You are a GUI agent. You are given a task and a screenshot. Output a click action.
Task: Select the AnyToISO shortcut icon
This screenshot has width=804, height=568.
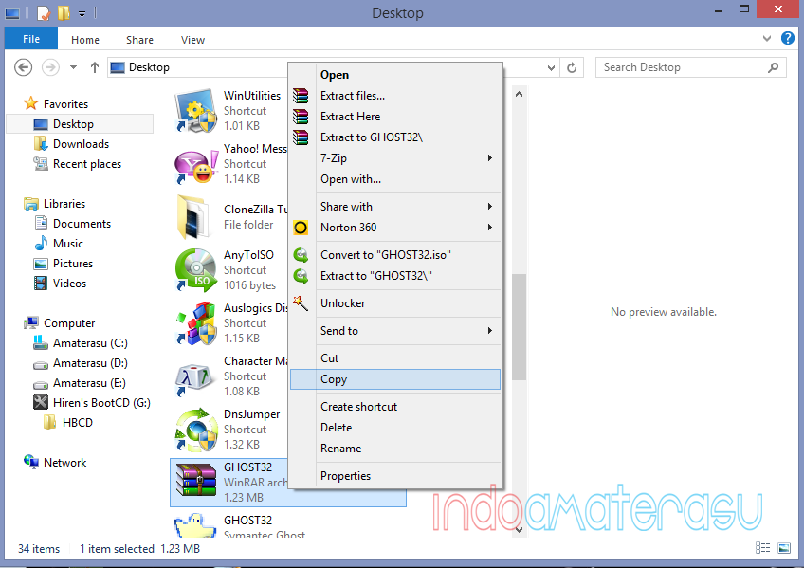coord(196,270)
